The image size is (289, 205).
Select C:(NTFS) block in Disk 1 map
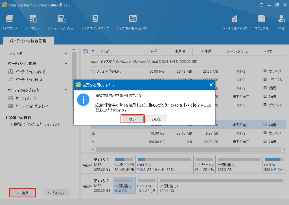tap(164, 164)
